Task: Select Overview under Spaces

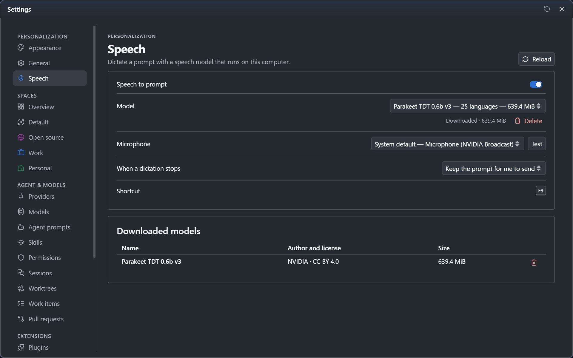Action: (x=50, y=107)
